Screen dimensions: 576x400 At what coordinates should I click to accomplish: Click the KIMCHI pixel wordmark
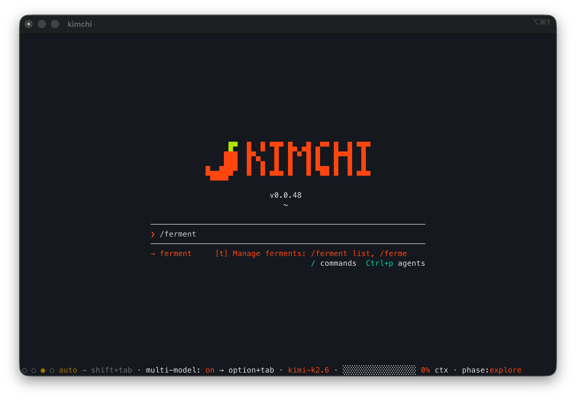click(x=308, y=159)
